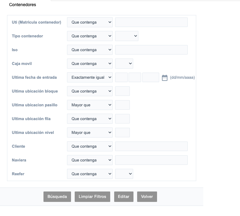The width and height of the screenshot is (240, 216).
Task: Focus the Cliente text field
Action: (151, 146)
